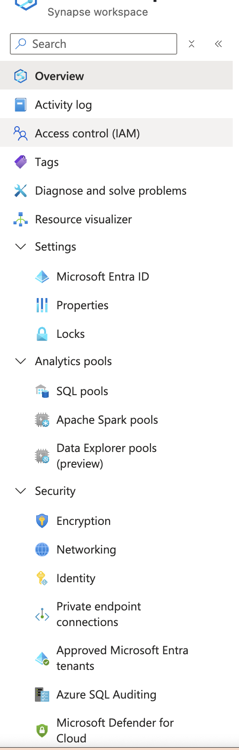Open the Activity log icon
This screenshot has height=750, width=239.
coord(21,105)
